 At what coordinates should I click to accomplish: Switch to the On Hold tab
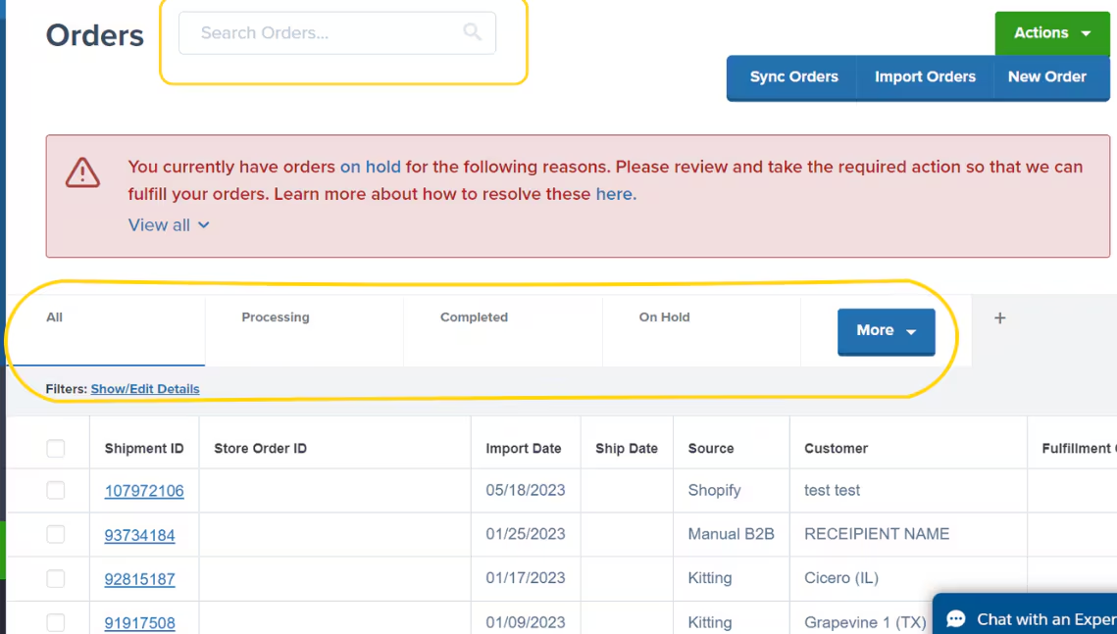(663, 317)
